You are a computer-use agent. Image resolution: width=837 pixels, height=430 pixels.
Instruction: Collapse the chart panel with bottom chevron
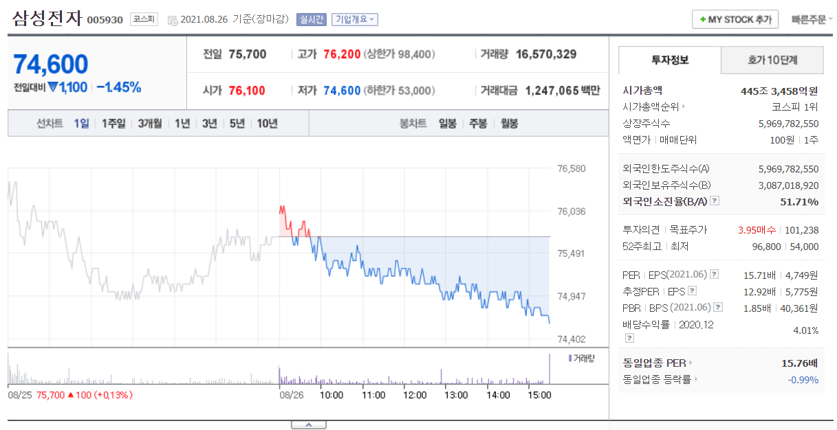click(308, 425)
